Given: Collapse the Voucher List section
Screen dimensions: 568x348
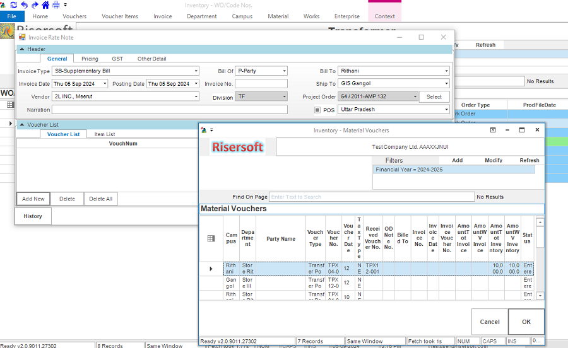Looking at the screenshot, I should pyautogui.click(x=21, y=125).
